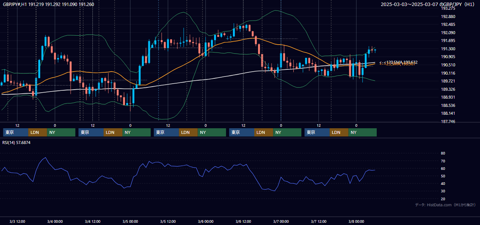Click the third 東京 session block
480x225 pixels.
tap(167, 132)
